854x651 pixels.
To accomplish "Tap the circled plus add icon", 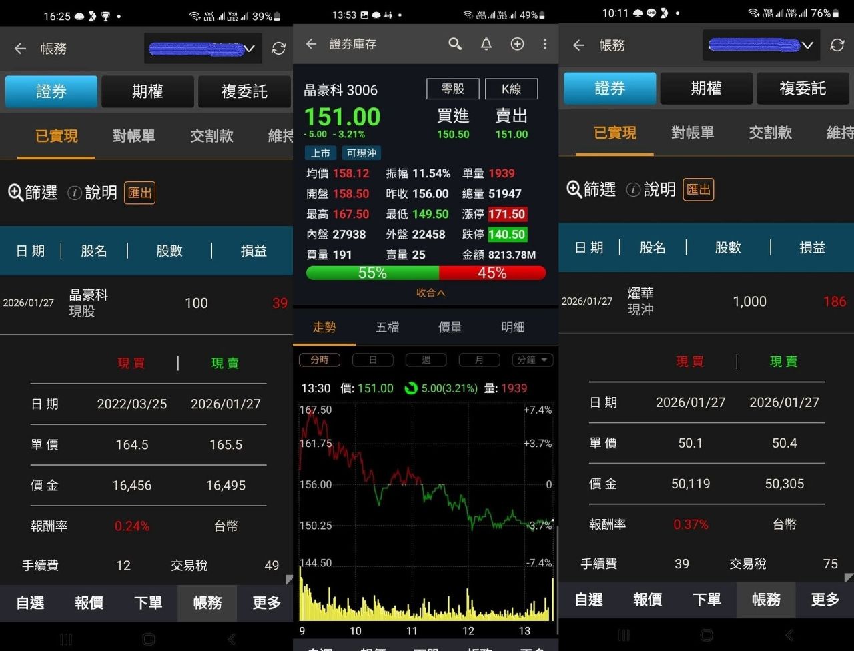I will coord(517,44).
